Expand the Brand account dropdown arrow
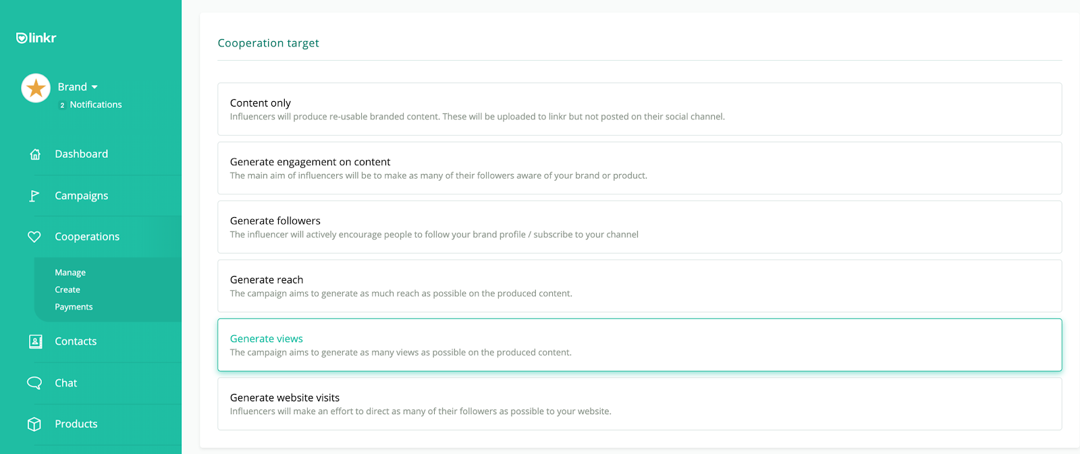Image resolution: width=1080 pixels, height=454 pixels. (94, 87)
